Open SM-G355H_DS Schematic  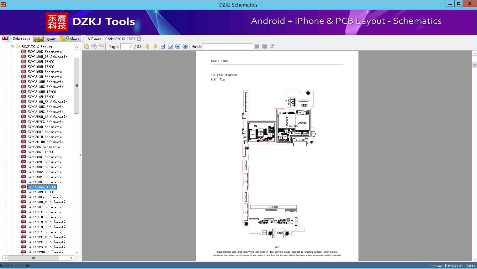click(47, 117)
